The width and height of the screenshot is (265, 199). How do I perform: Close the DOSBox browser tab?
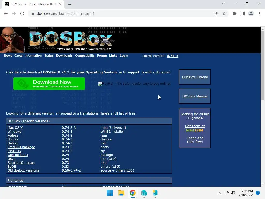tap(60, 4)
